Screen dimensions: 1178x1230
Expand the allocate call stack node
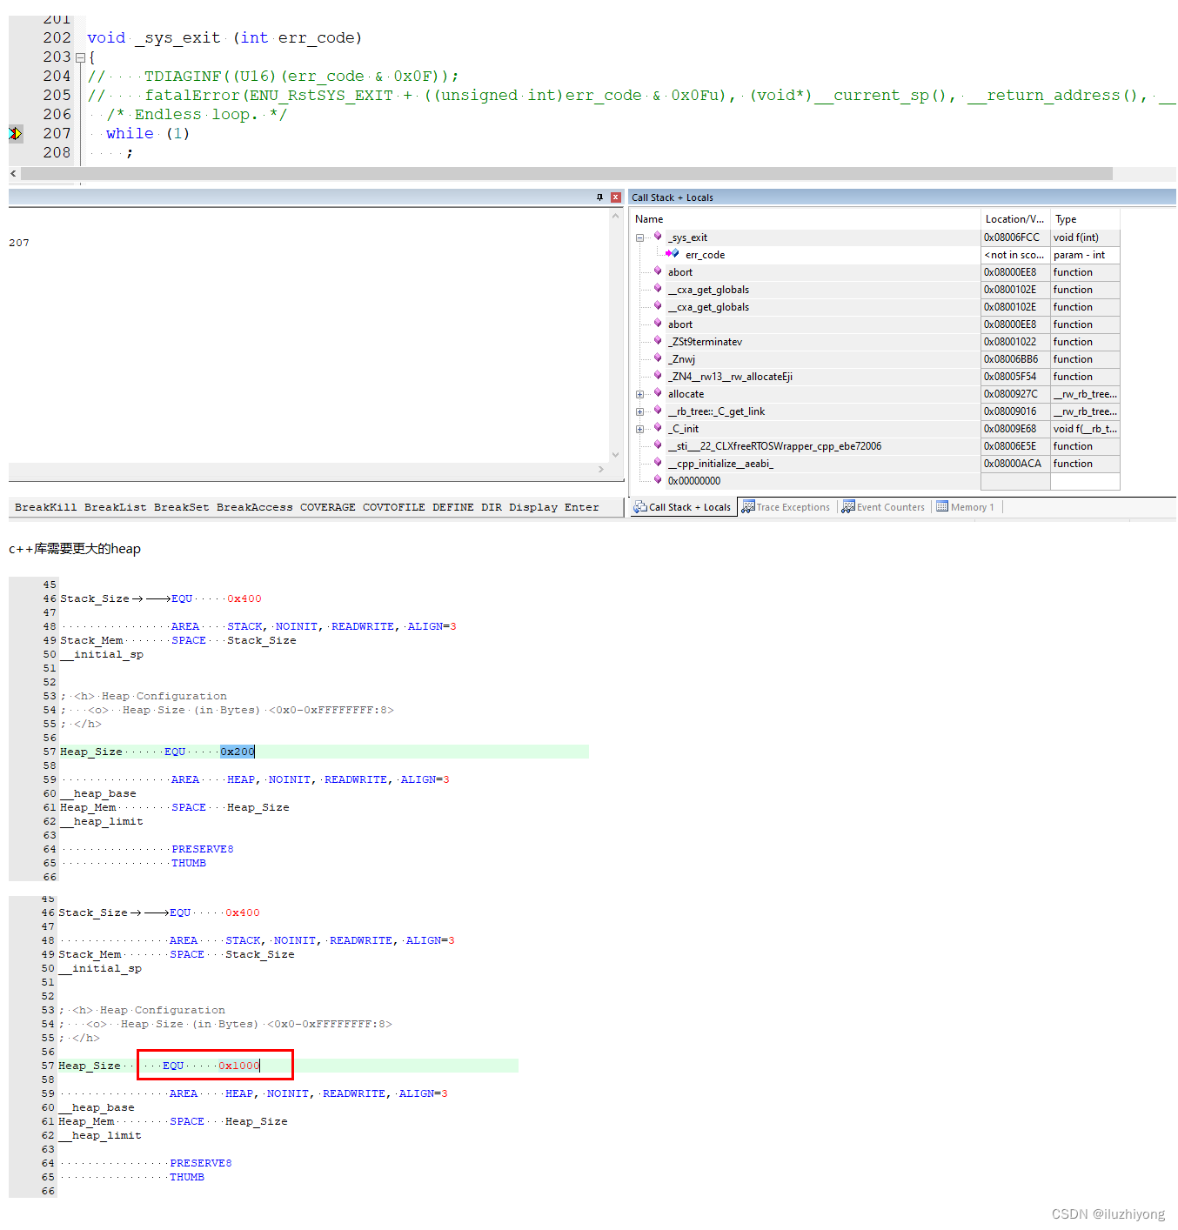pos(640,393)
